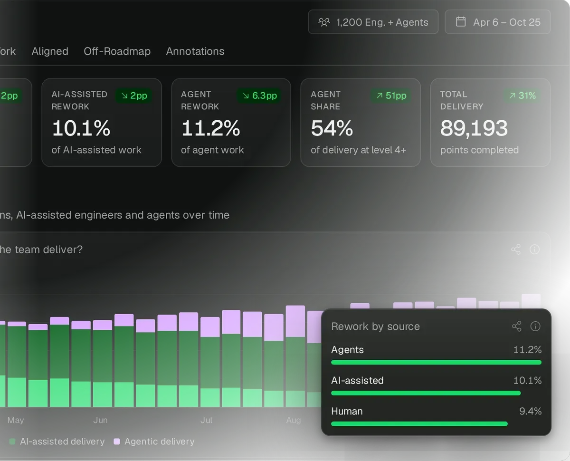Screen dimensions: 570x461
Task: Click the 6.3pp badge on Agent Rework
Action: coord(259,96)
